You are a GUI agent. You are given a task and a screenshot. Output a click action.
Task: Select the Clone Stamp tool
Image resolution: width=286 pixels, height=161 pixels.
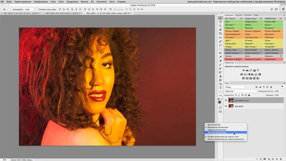click(220, 76)
